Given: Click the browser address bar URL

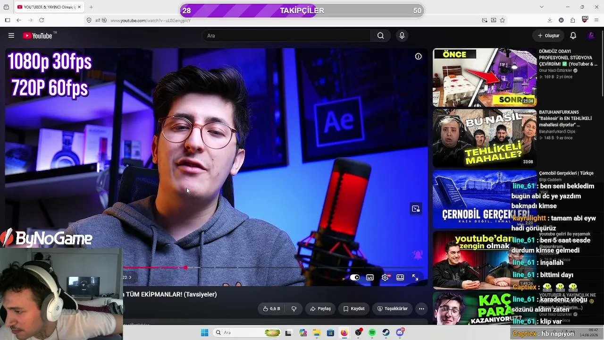Looking at the screenshot, I should [151, 20].
